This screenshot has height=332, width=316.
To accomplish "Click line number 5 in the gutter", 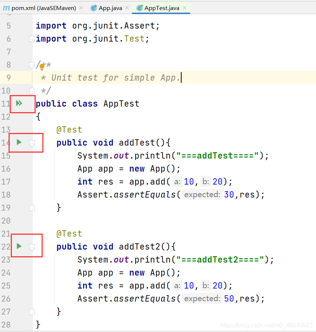I will [9, 26].
